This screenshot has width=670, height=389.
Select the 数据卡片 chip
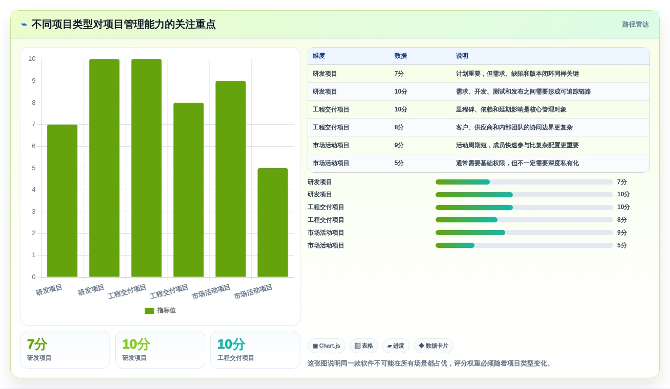tap(434, 346)
